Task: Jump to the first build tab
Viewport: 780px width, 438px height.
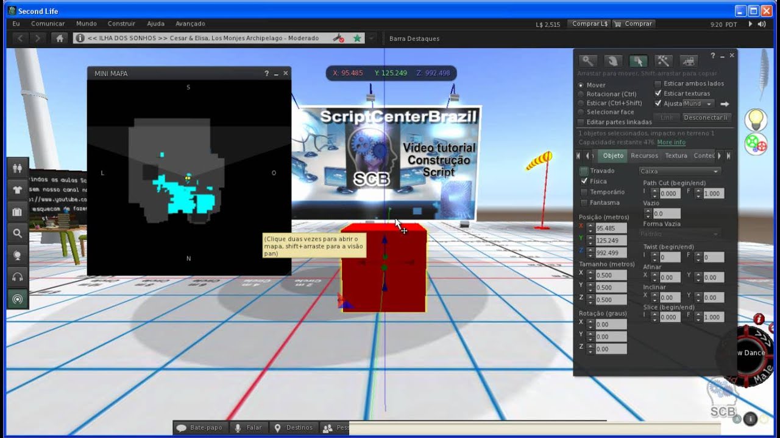Action: 579,156
